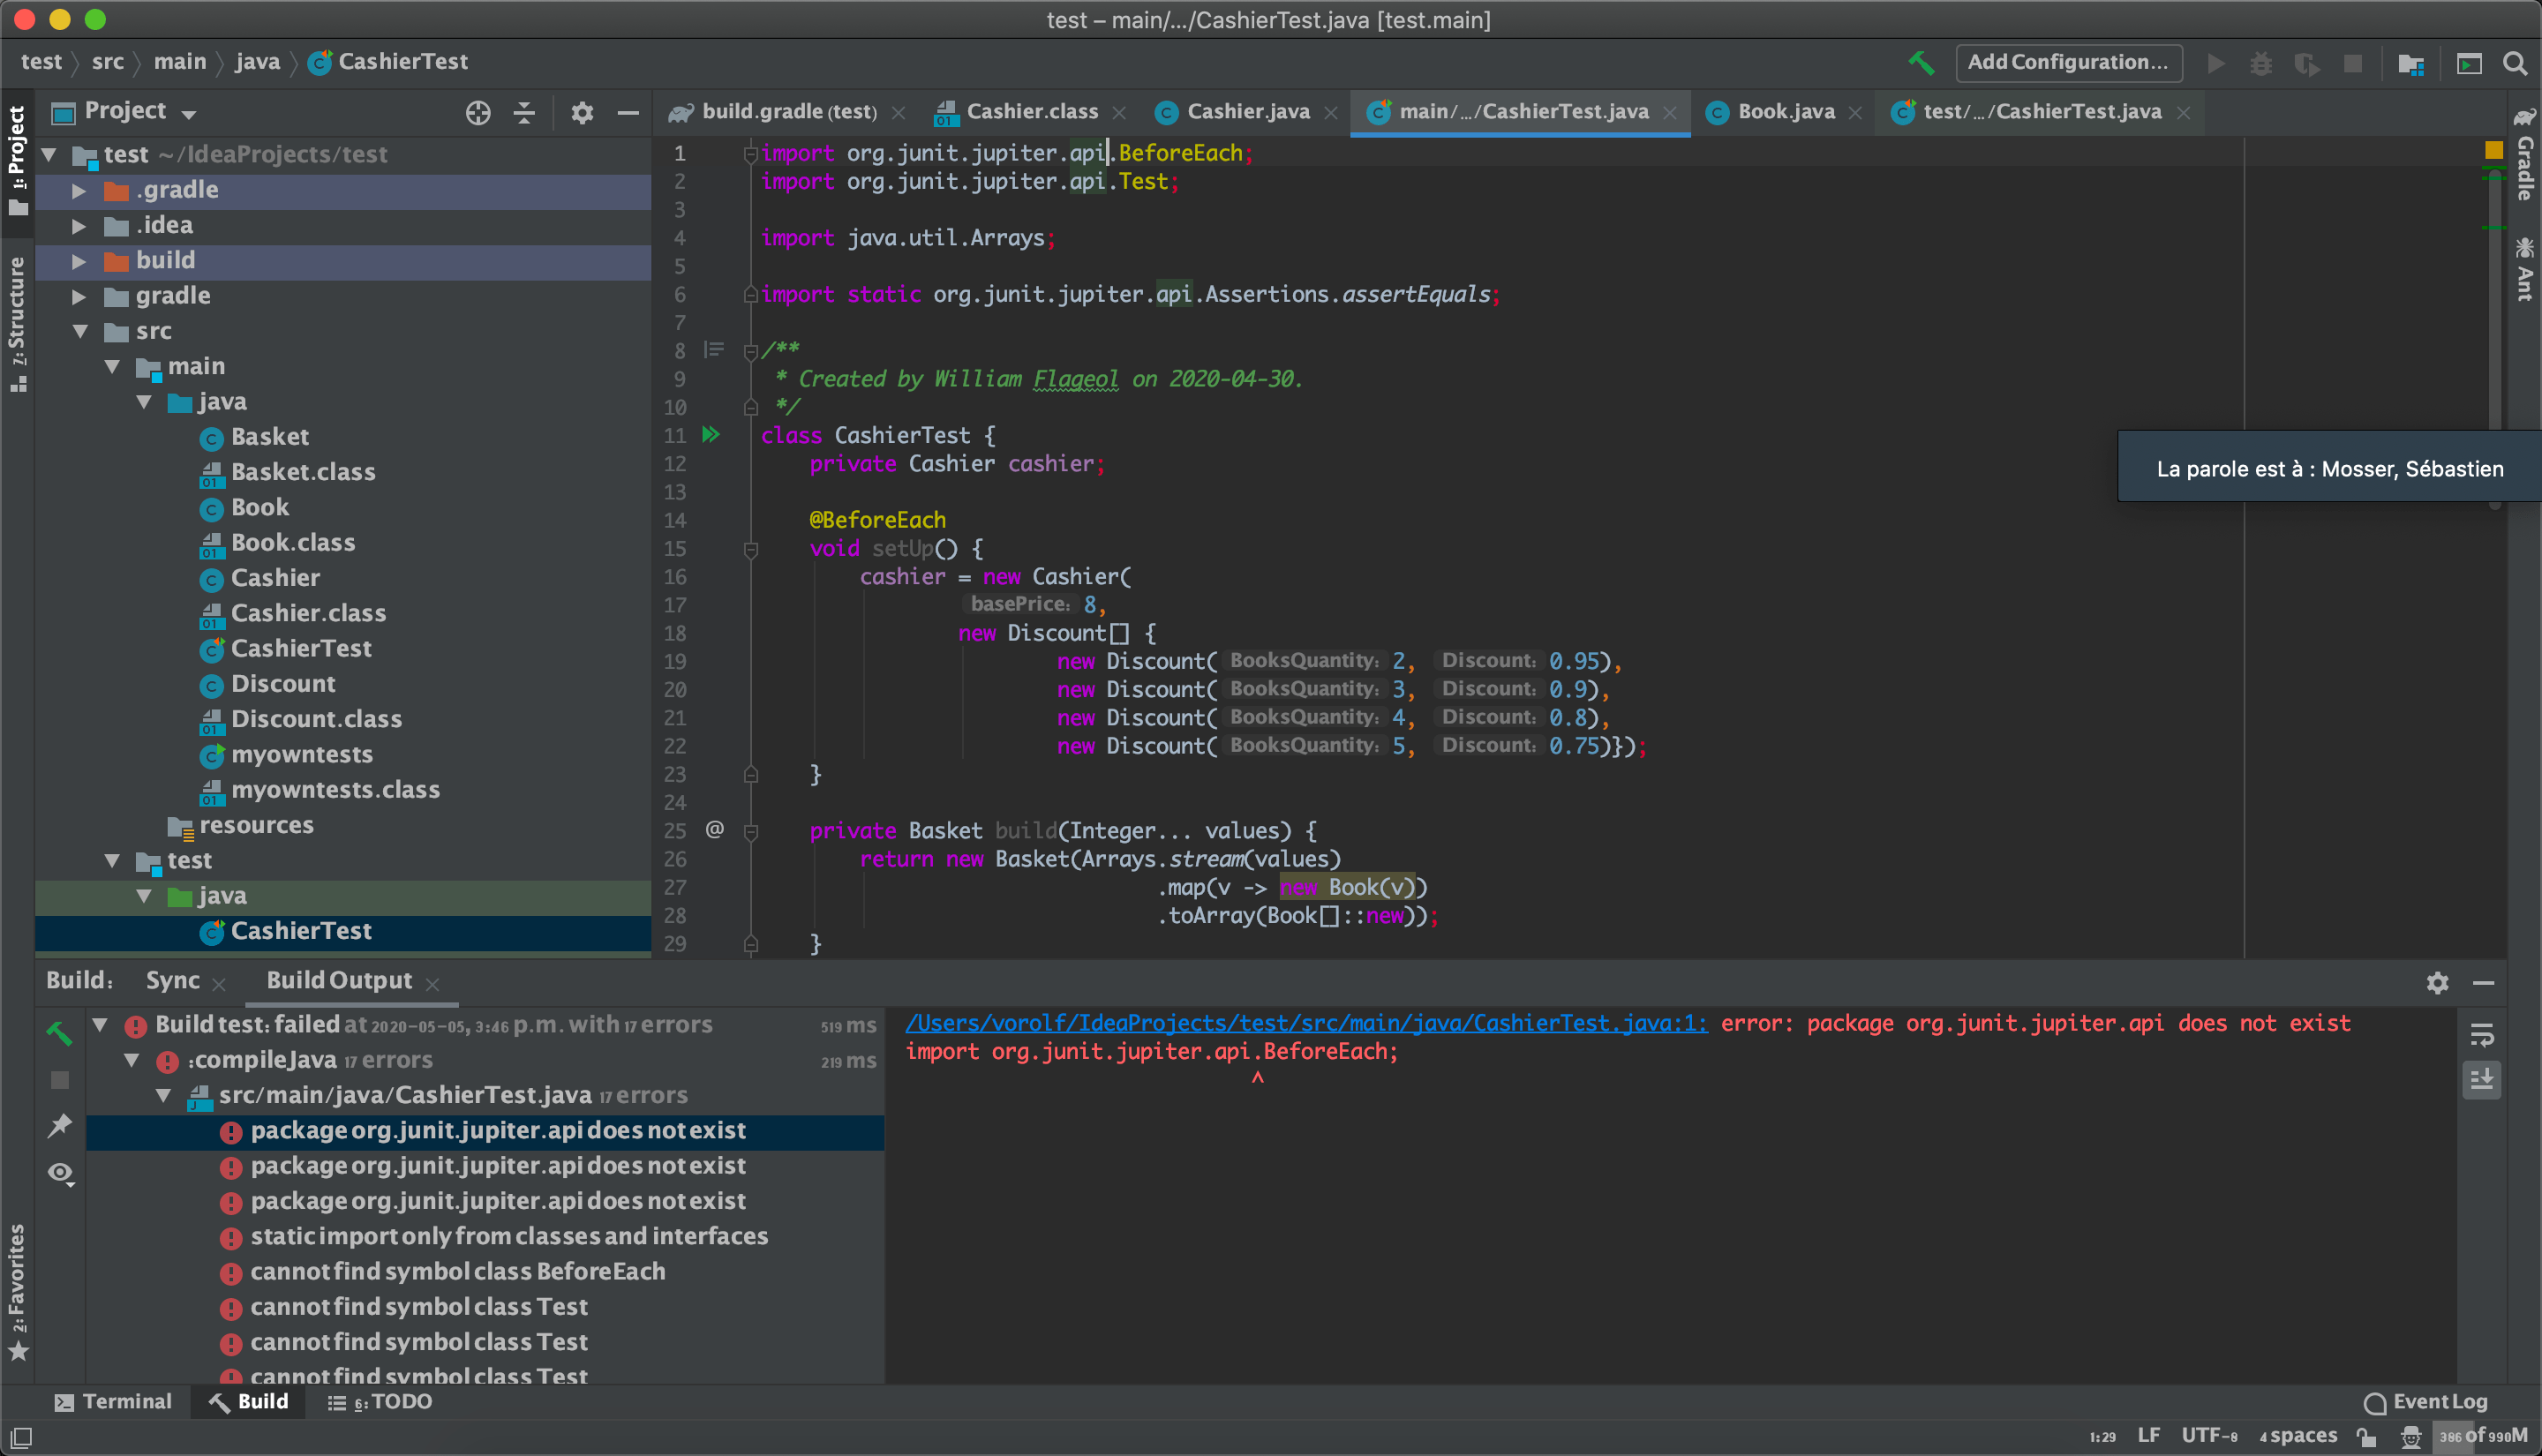
Task: Open Build Output panel settings gear
Action: click(x=2437, y=983)
